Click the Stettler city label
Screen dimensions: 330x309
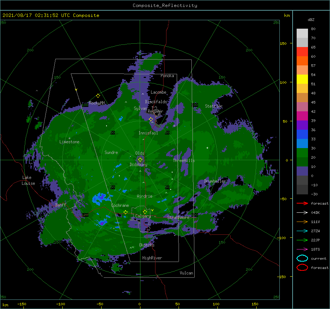214,106
